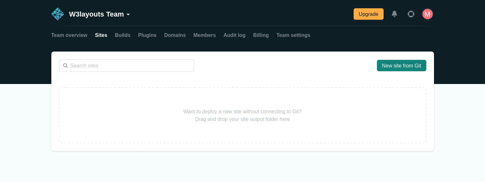Open the Billing tab
Image resolution: width=485 pixels, height=182 pixels.
(x=261, y=35)
